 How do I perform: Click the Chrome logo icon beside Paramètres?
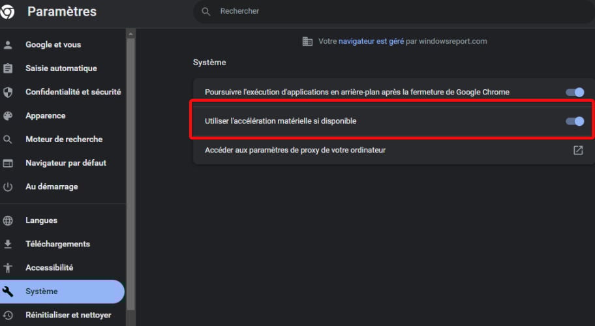pyautogui.click(x=7, y=11)
